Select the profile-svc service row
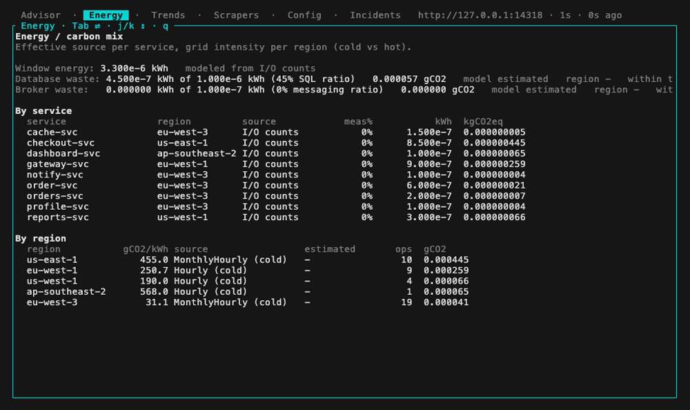 [276, 206]
